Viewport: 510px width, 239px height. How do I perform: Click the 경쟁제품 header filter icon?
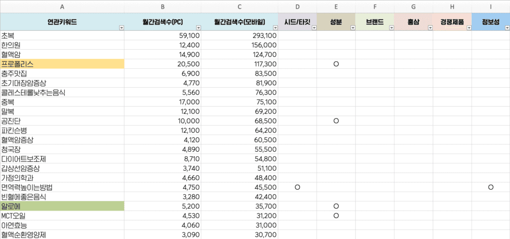coord(468,28)
